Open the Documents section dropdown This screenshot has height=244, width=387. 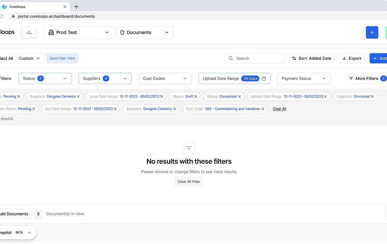(x=144, y=33)
